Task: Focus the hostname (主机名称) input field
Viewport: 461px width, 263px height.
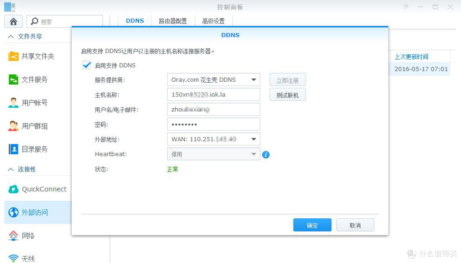Action: point(213,95)
